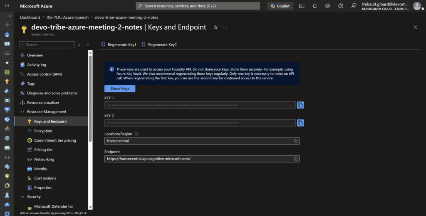Open All services list icon in left rail
This screenshot has width=426, height=216.
click(7, 53)
